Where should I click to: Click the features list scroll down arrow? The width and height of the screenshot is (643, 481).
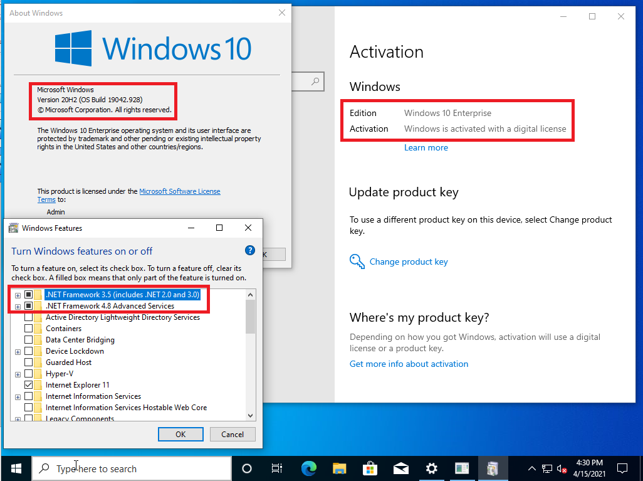[x=251, y=415]
